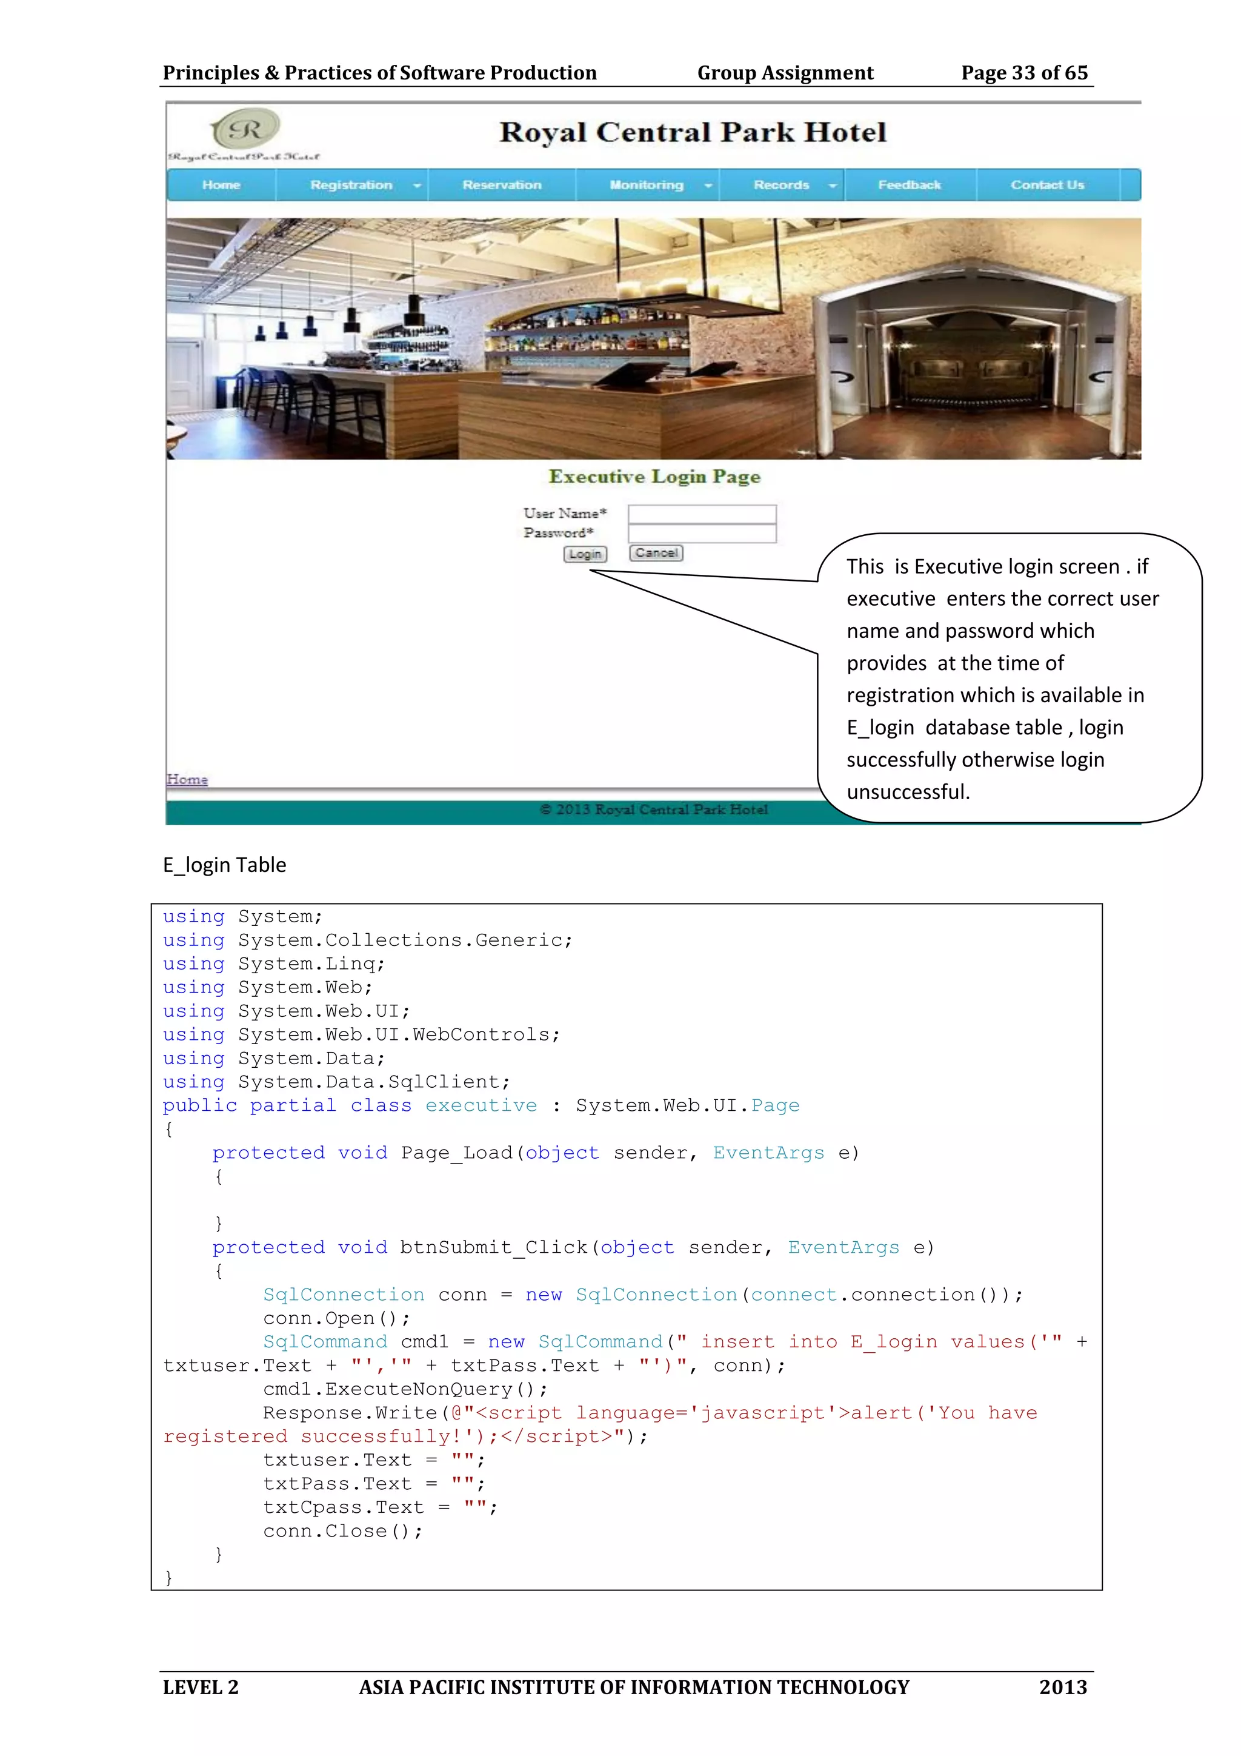Click the hotel bar banner image

pyautogui.click(x=653, y=339)
